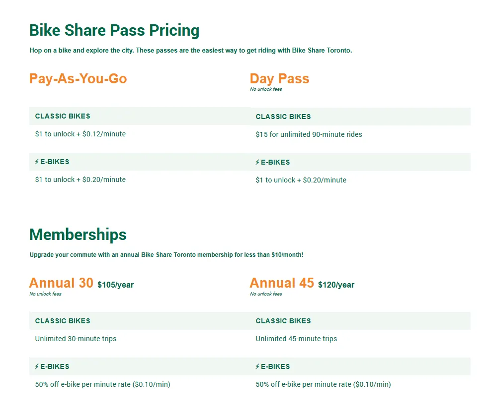Select the Annual 30 membership title
This screenshot has height=419, width=486.
[x=61, y=283]
